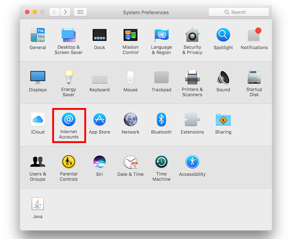Viewport: 292px width, 239px height.
Task: Close the System Preferences window
Action: point(27,12)
